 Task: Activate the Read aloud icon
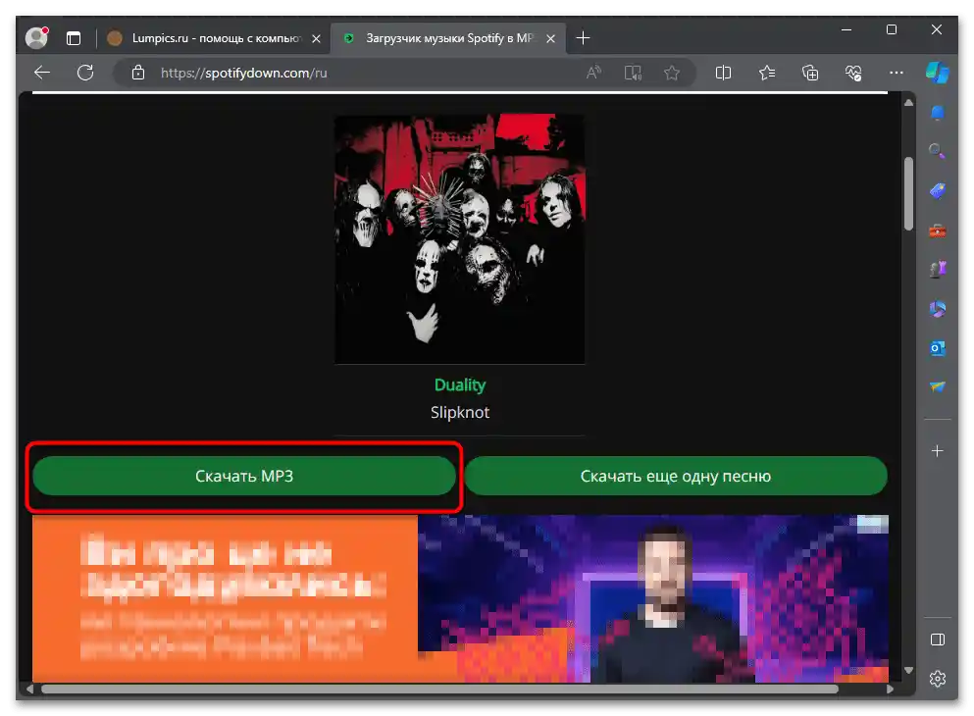coord(593,73)
